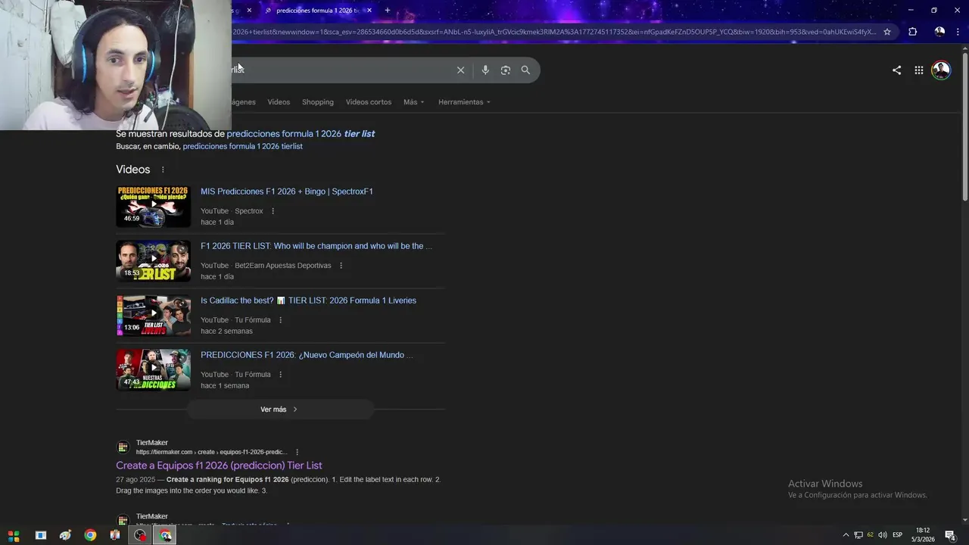Image resolution: width=969 pixels, height=545 pixels.
Task: Click into the Google search input field
Action: (x=341, y=70)
